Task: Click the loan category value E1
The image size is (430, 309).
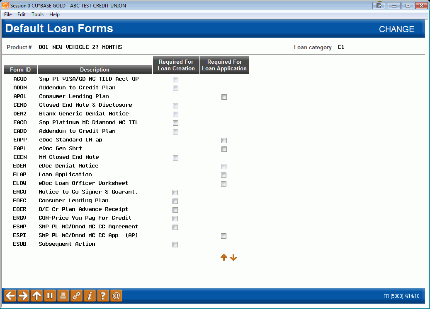Action: coord(341,47)
